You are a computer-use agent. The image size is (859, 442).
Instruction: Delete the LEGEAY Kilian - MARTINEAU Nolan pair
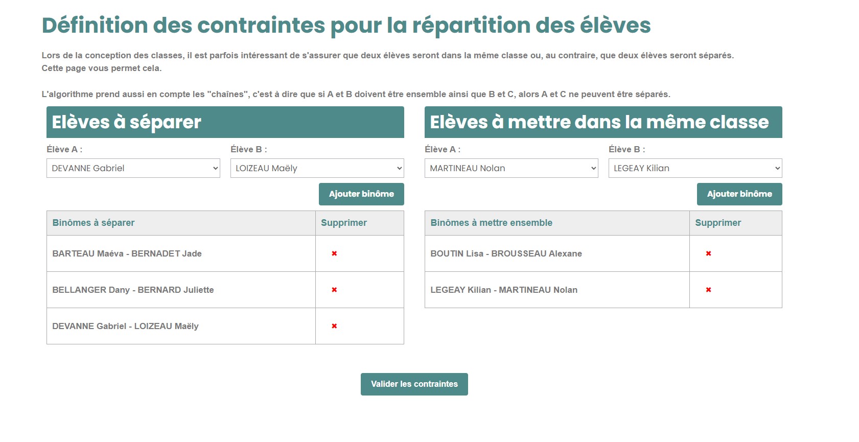click(x=708, y=290)
